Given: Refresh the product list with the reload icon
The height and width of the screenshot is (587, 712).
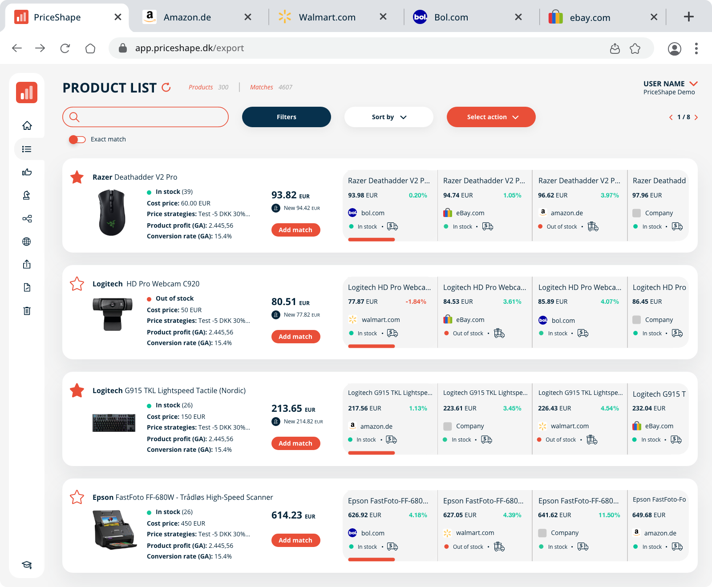Looking at the screenshot, I should coord(166,87).
